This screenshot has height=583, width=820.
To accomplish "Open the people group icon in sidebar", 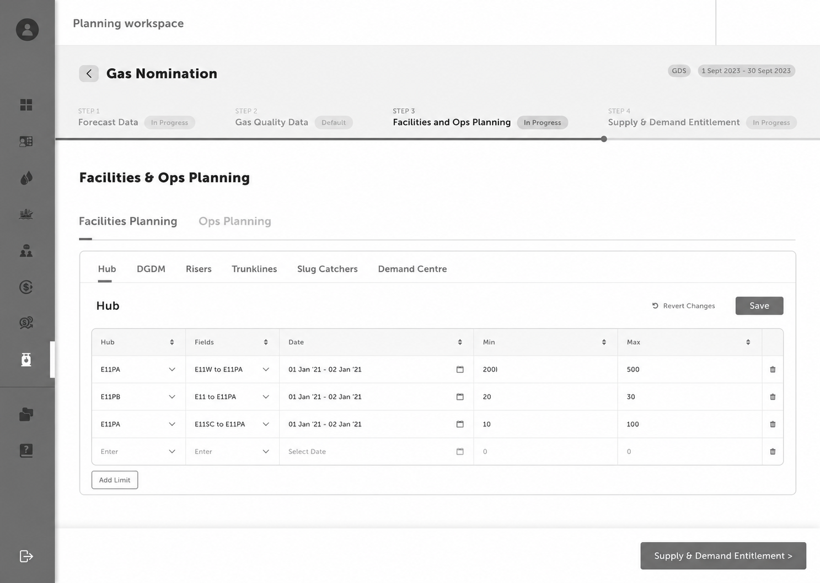I will click(x=26, y=251).
